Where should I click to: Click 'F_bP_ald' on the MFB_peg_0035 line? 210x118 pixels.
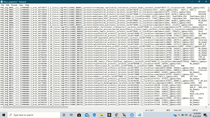(x=203, y=81)
